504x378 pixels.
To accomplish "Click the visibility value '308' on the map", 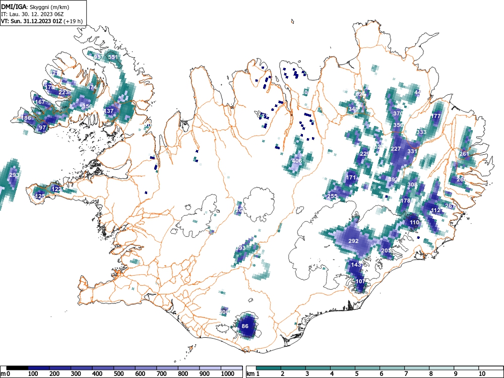I will point(412,184).
